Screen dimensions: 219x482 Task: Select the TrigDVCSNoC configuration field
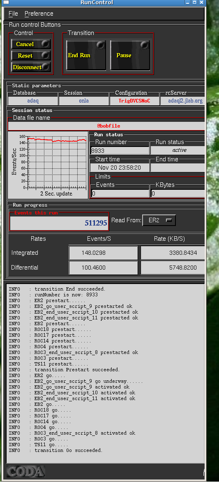click(134, 100)
